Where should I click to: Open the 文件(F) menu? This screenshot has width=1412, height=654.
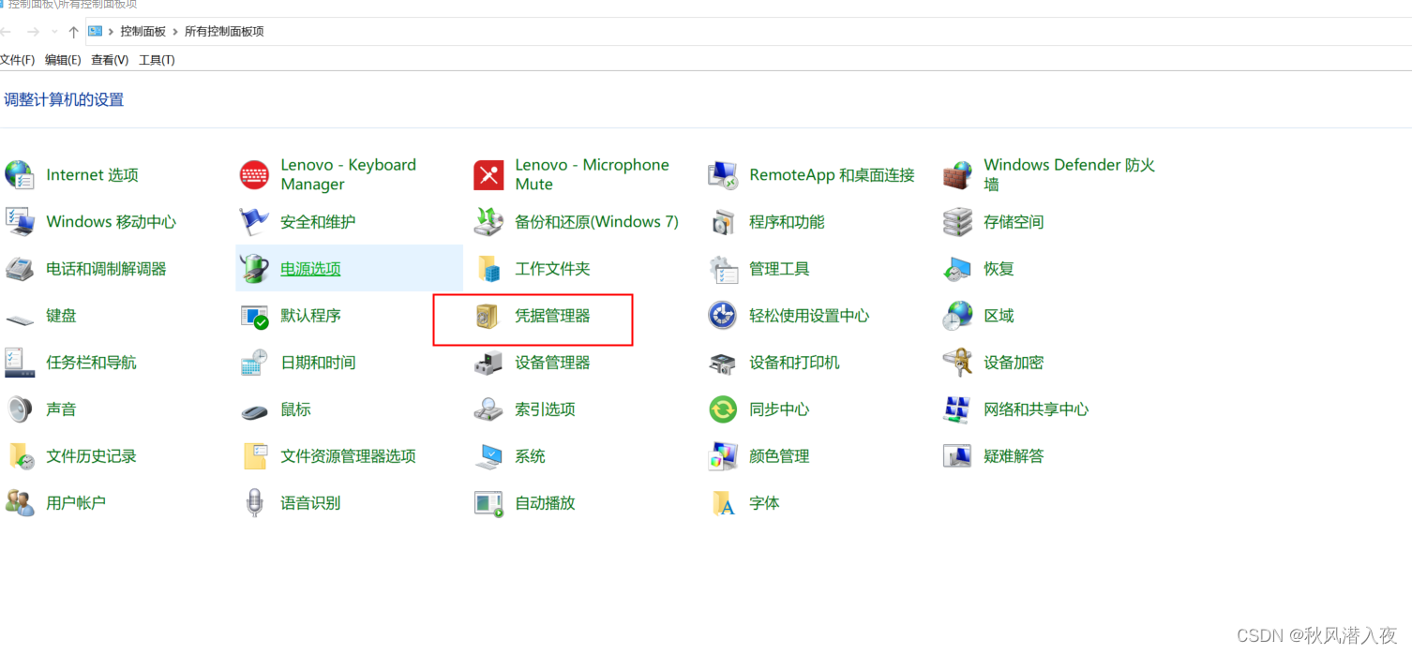click(17, 60)
